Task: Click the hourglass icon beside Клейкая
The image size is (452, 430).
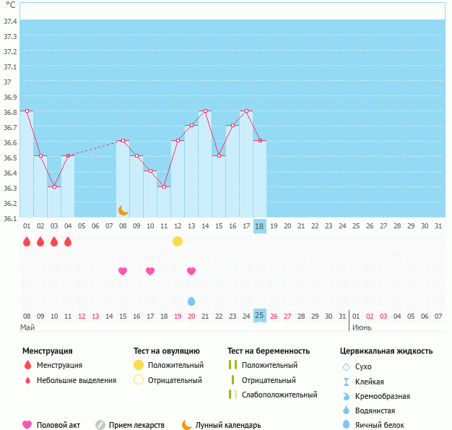Action: 346,382
